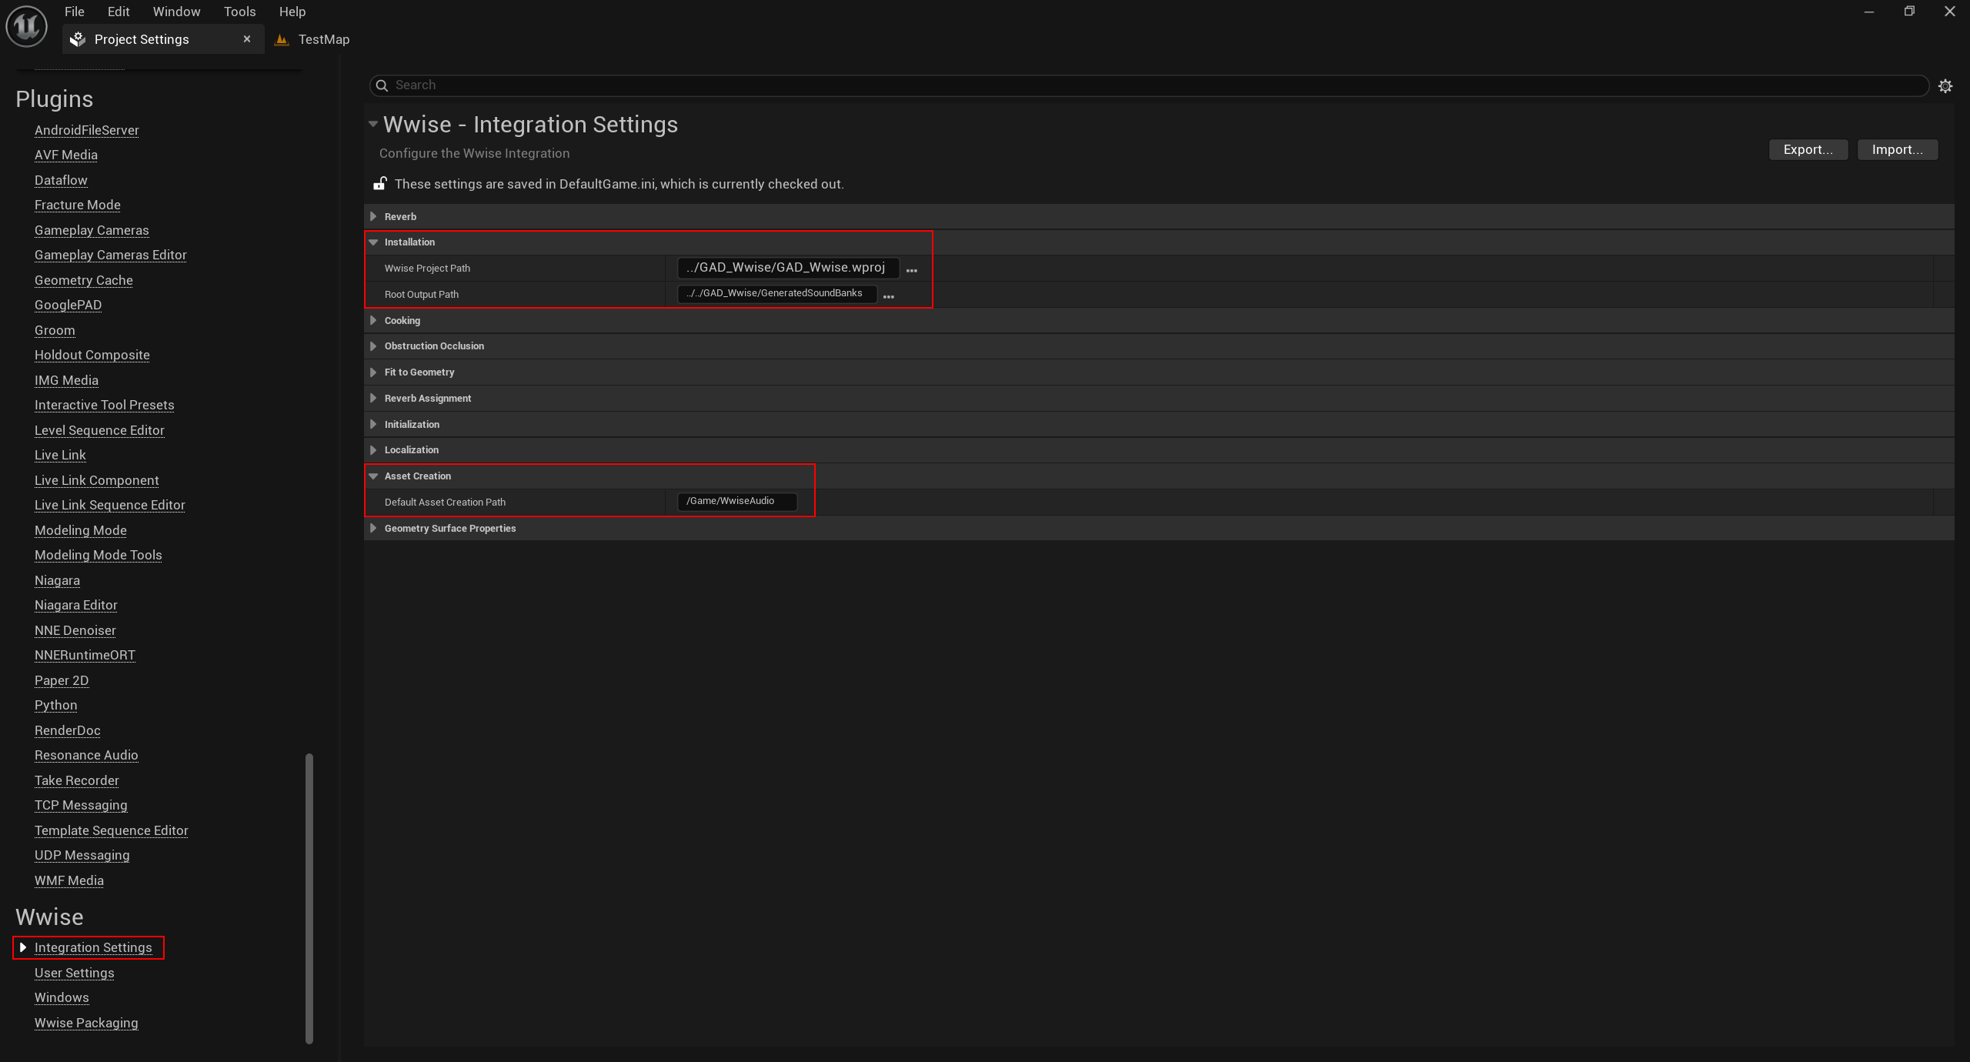Switch to the TestMap tab
Image resolution: width=1970 pixels, height=1062 pixels.
pos(323,39)
